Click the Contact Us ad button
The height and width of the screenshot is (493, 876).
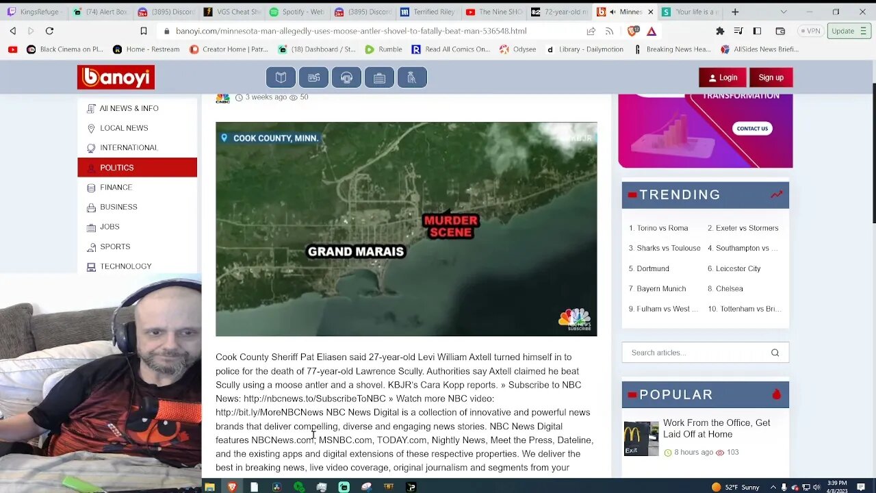[x=752, y=129]
